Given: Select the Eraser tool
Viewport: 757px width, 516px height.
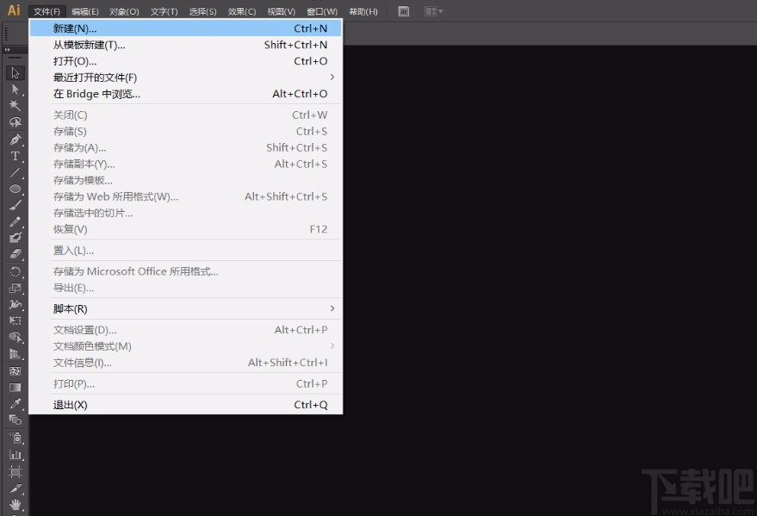Looking at the screenshot, I should coord(15,254).
